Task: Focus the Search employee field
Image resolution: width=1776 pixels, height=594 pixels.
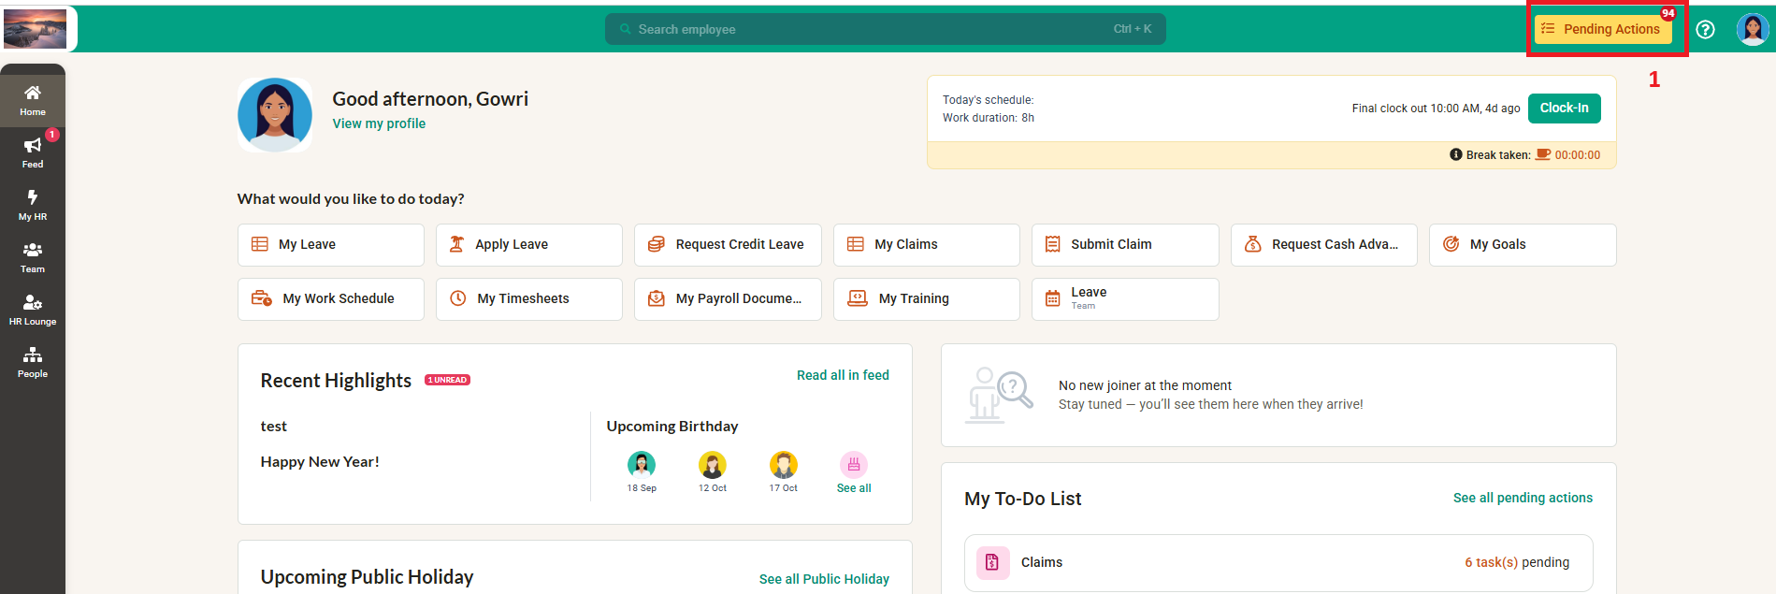Action: [885, 29]
